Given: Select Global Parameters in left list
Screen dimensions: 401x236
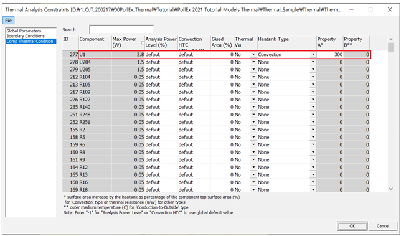Looking at the screenshot, I should point(24,31).
